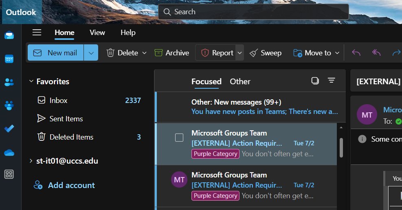Click the Outlook app title

point(21,12)
